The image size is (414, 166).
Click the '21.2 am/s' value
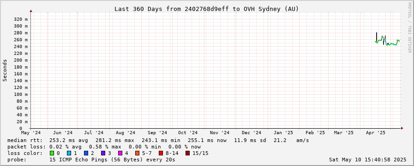tap(291, 140)
